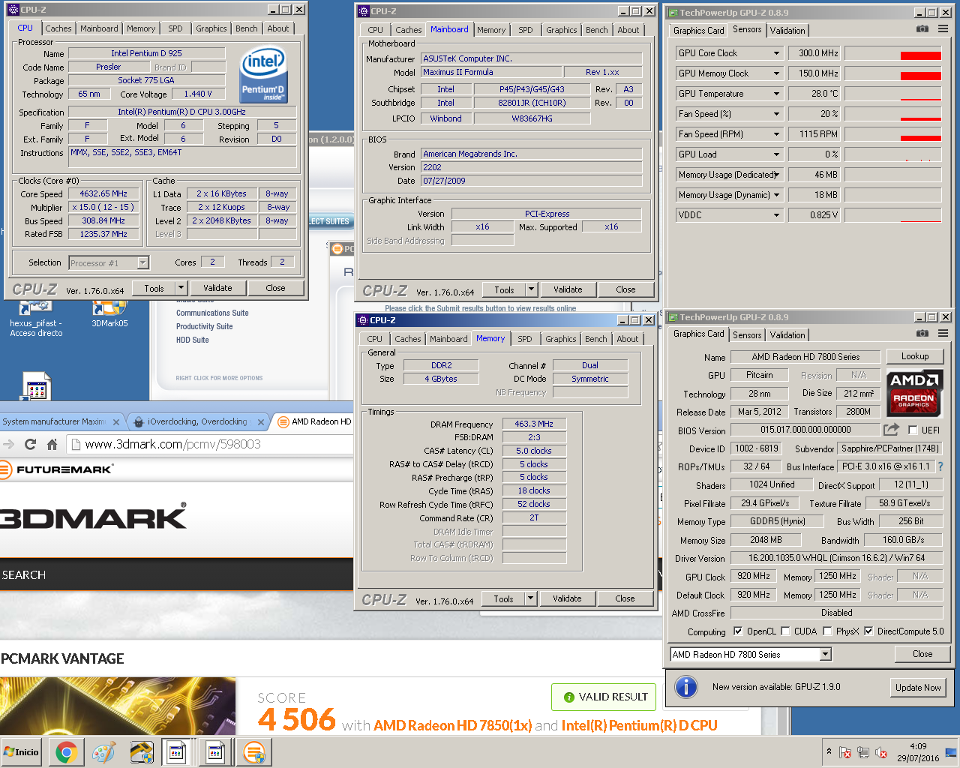Click the orange 3DMark taskbar icon

254,752
